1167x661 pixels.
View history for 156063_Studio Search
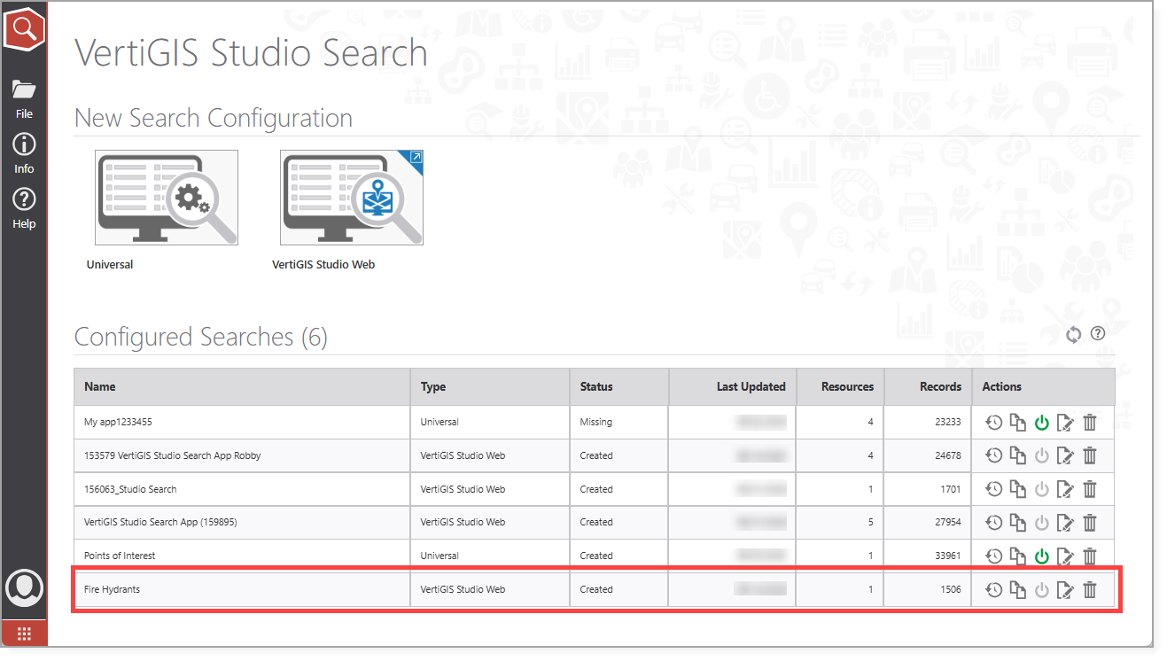click(994, 489)
